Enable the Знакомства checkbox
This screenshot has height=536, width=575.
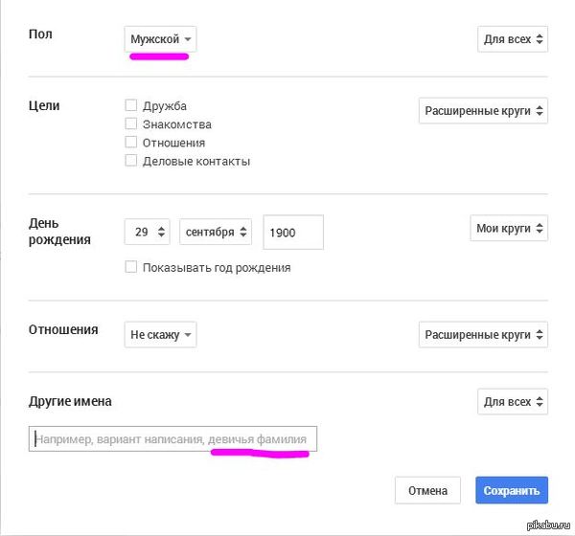coord(131,124)
